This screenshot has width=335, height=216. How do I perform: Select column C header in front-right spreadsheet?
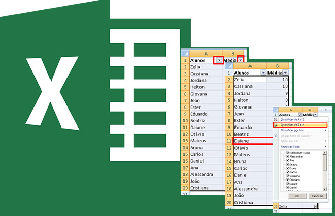(x=326, y=110)
